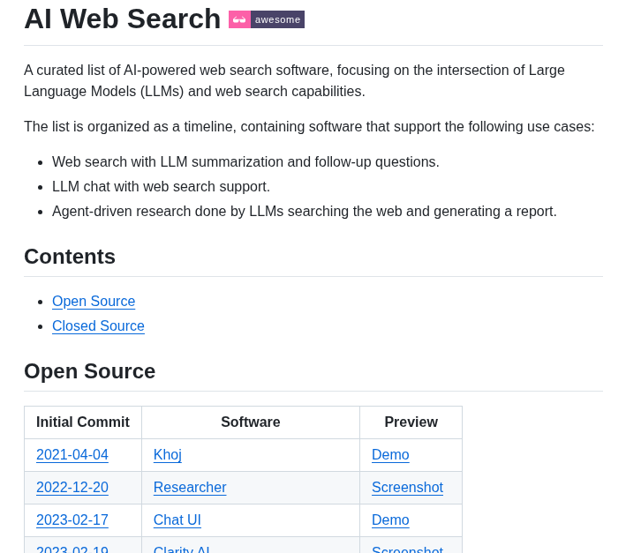
Task: Open the Closed Source contents link
Action: point(98,326)
